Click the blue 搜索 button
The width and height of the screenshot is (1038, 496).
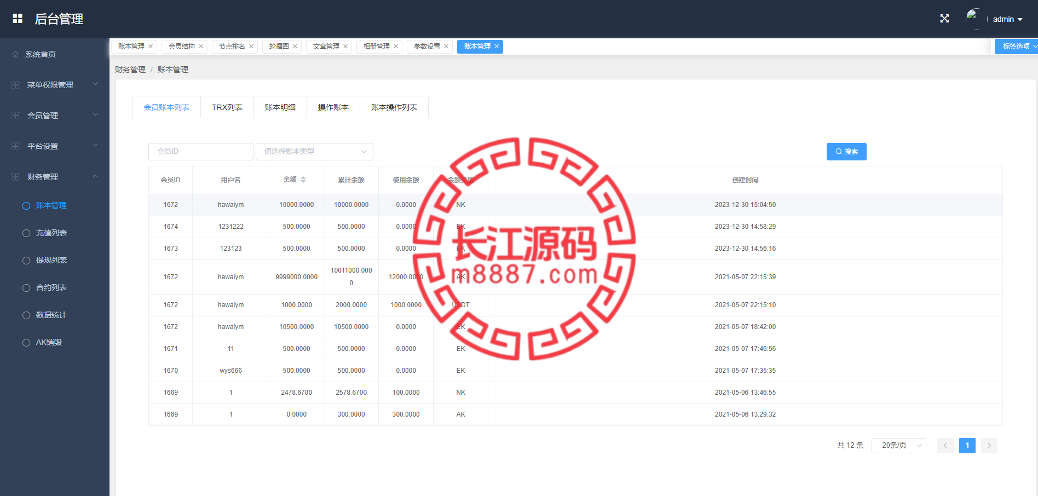(846, 152)
